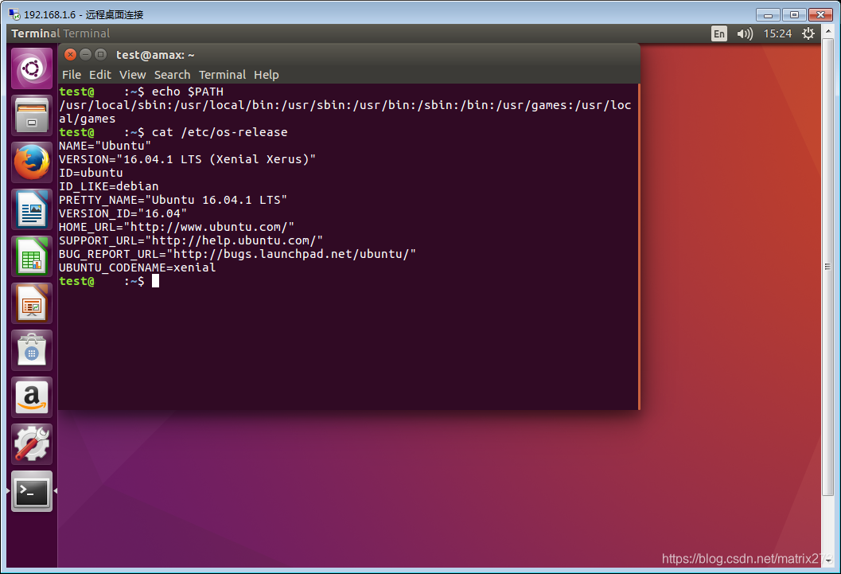Screen dimensions: 841x574
Task: Click the HOME_URL ubuntu.com line
Action: point(177,227)
